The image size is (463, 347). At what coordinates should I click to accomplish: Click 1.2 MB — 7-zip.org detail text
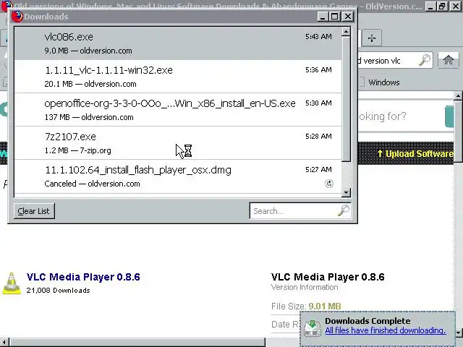[77, 151]
